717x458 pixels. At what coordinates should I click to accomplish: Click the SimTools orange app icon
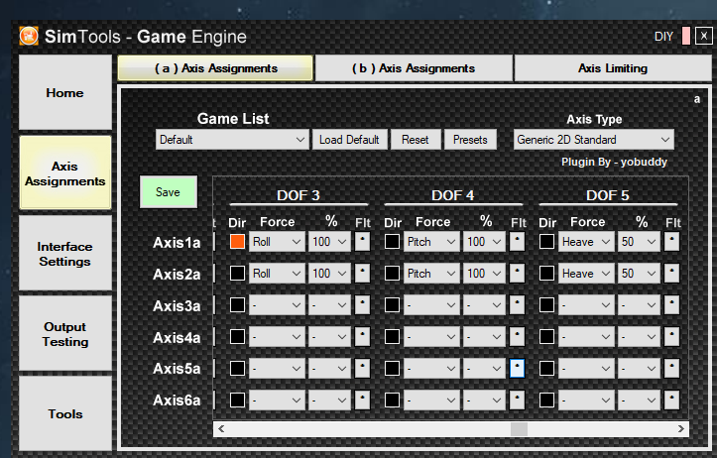click(x=29, y=36)
